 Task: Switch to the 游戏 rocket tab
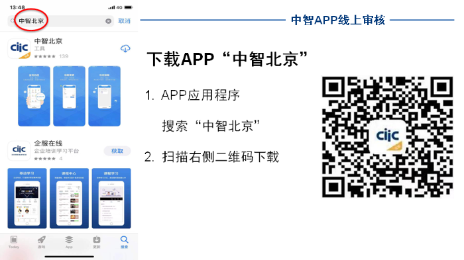tap(41, 242)
